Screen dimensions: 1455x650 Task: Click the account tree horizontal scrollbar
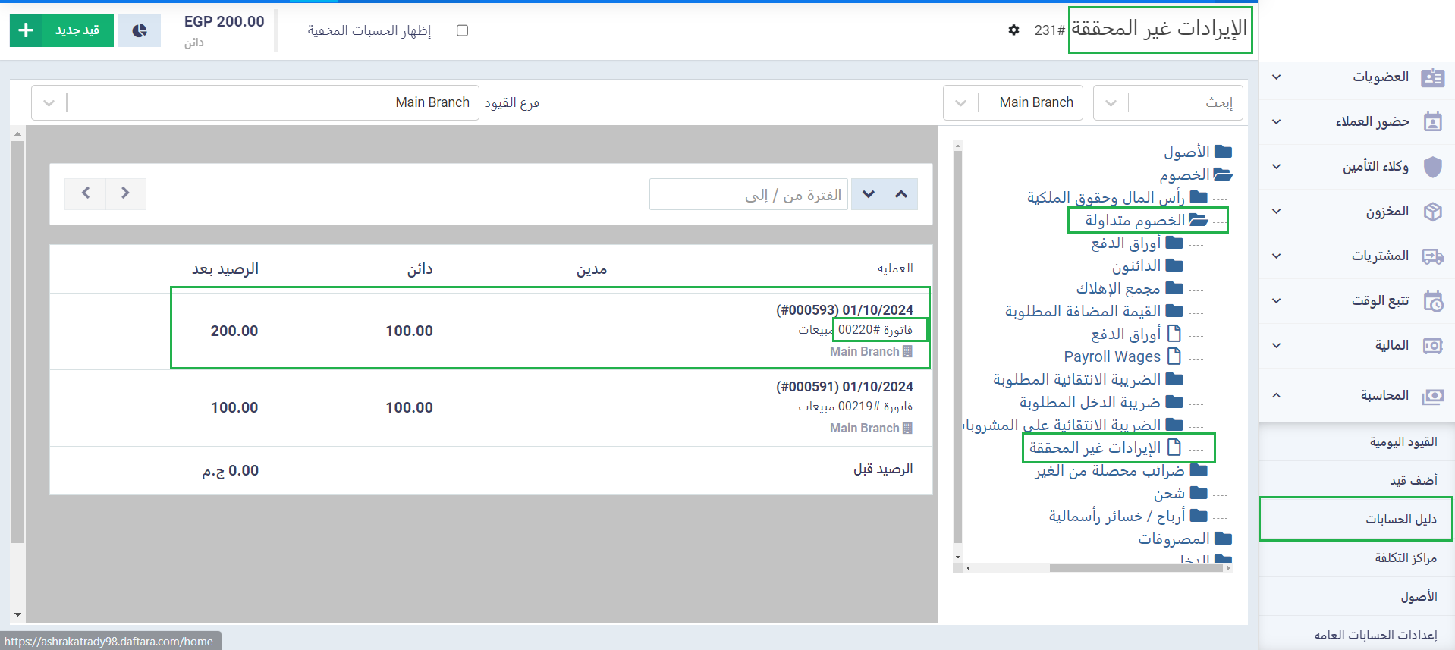click(x=1136, y=567)
